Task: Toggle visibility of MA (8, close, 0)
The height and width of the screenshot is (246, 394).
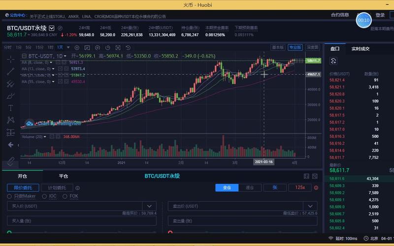Action: tap(58, 62)
